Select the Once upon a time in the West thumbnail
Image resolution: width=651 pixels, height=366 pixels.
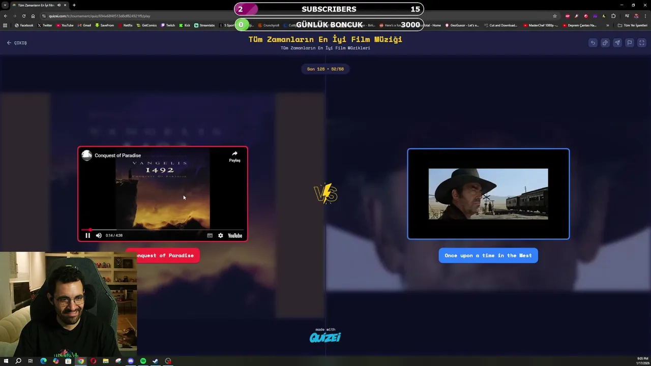(488, 194)
